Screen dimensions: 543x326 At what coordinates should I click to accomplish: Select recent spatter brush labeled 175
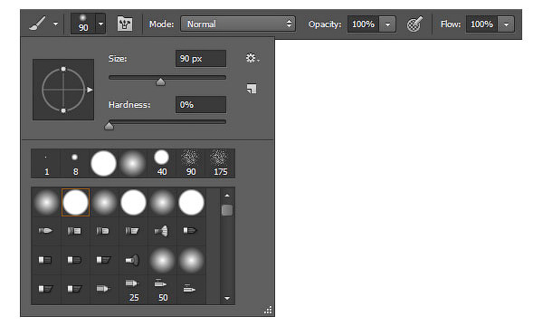[220, 164]
